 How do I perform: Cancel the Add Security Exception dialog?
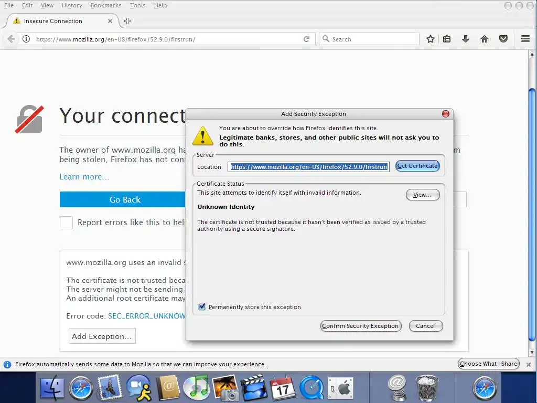(x=426, y=326)
